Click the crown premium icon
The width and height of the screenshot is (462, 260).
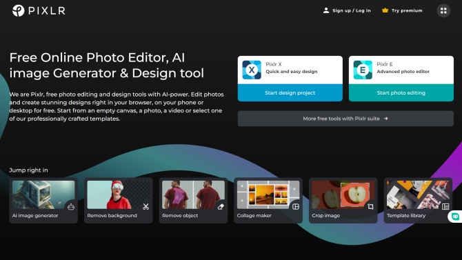click(x=385, y=10)
